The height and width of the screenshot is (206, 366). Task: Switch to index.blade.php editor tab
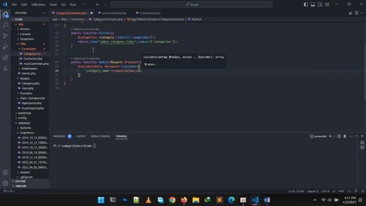pyautogui.click(x=150, y=13)
